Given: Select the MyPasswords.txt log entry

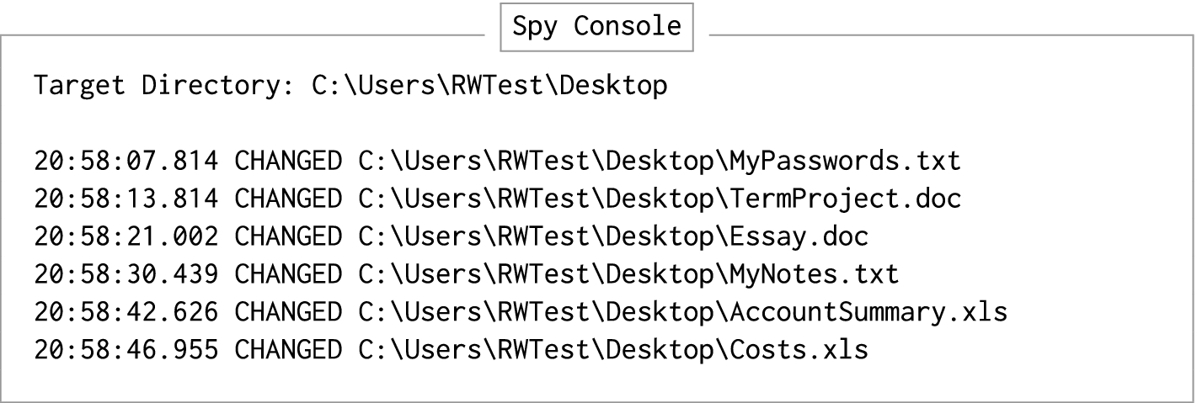Looking at the screenshot, I should 497,161.
